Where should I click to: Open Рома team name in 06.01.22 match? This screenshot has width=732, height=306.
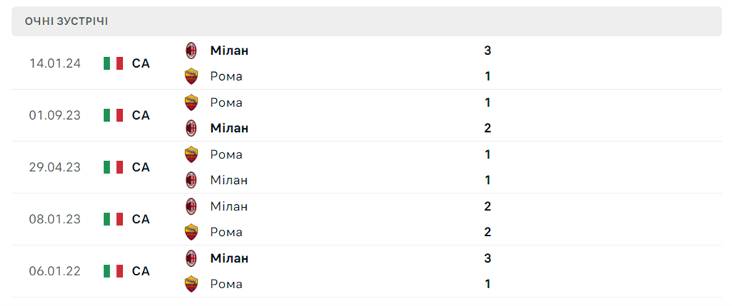[226, 285]
